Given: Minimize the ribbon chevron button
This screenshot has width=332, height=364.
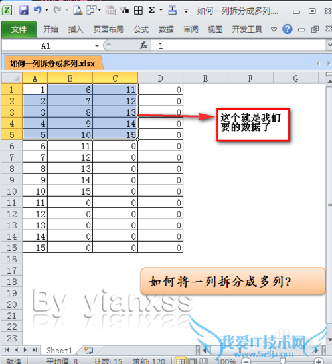Looking at the screenshot, I should [274, 29].
